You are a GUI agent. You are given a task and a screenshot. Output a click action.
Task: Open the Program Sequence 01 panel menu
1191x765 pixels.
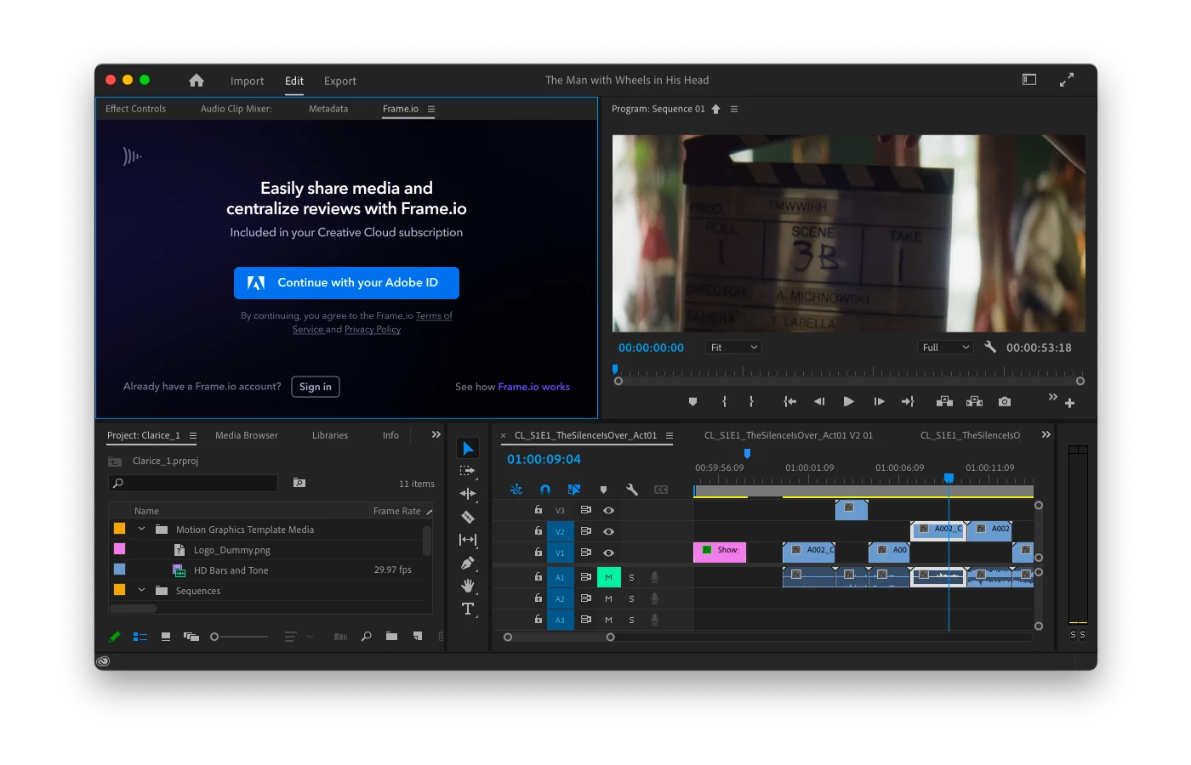pyautogui.click(x=734, y=109)
